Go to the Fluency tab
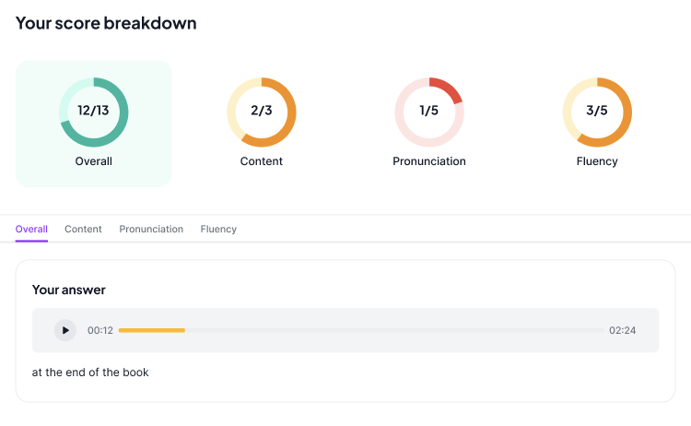691x426 pixels. click(x=218, y=229)
